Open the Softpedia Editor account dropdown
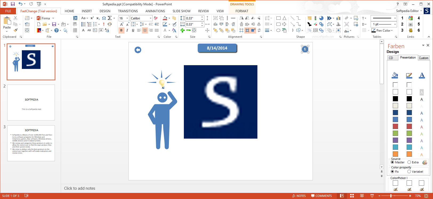Viewport: 433px width, 199px height. click(x=421, y=11)
